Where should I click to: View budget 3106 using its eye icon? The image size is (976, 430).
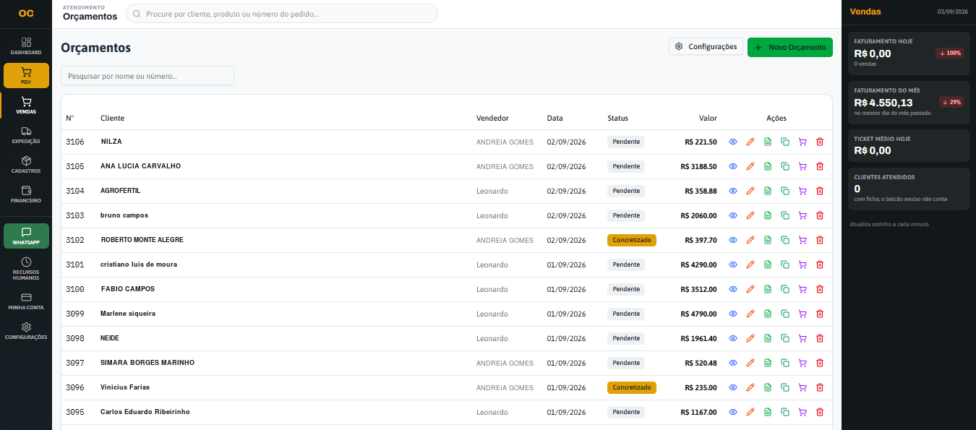(x=732, y=142)
